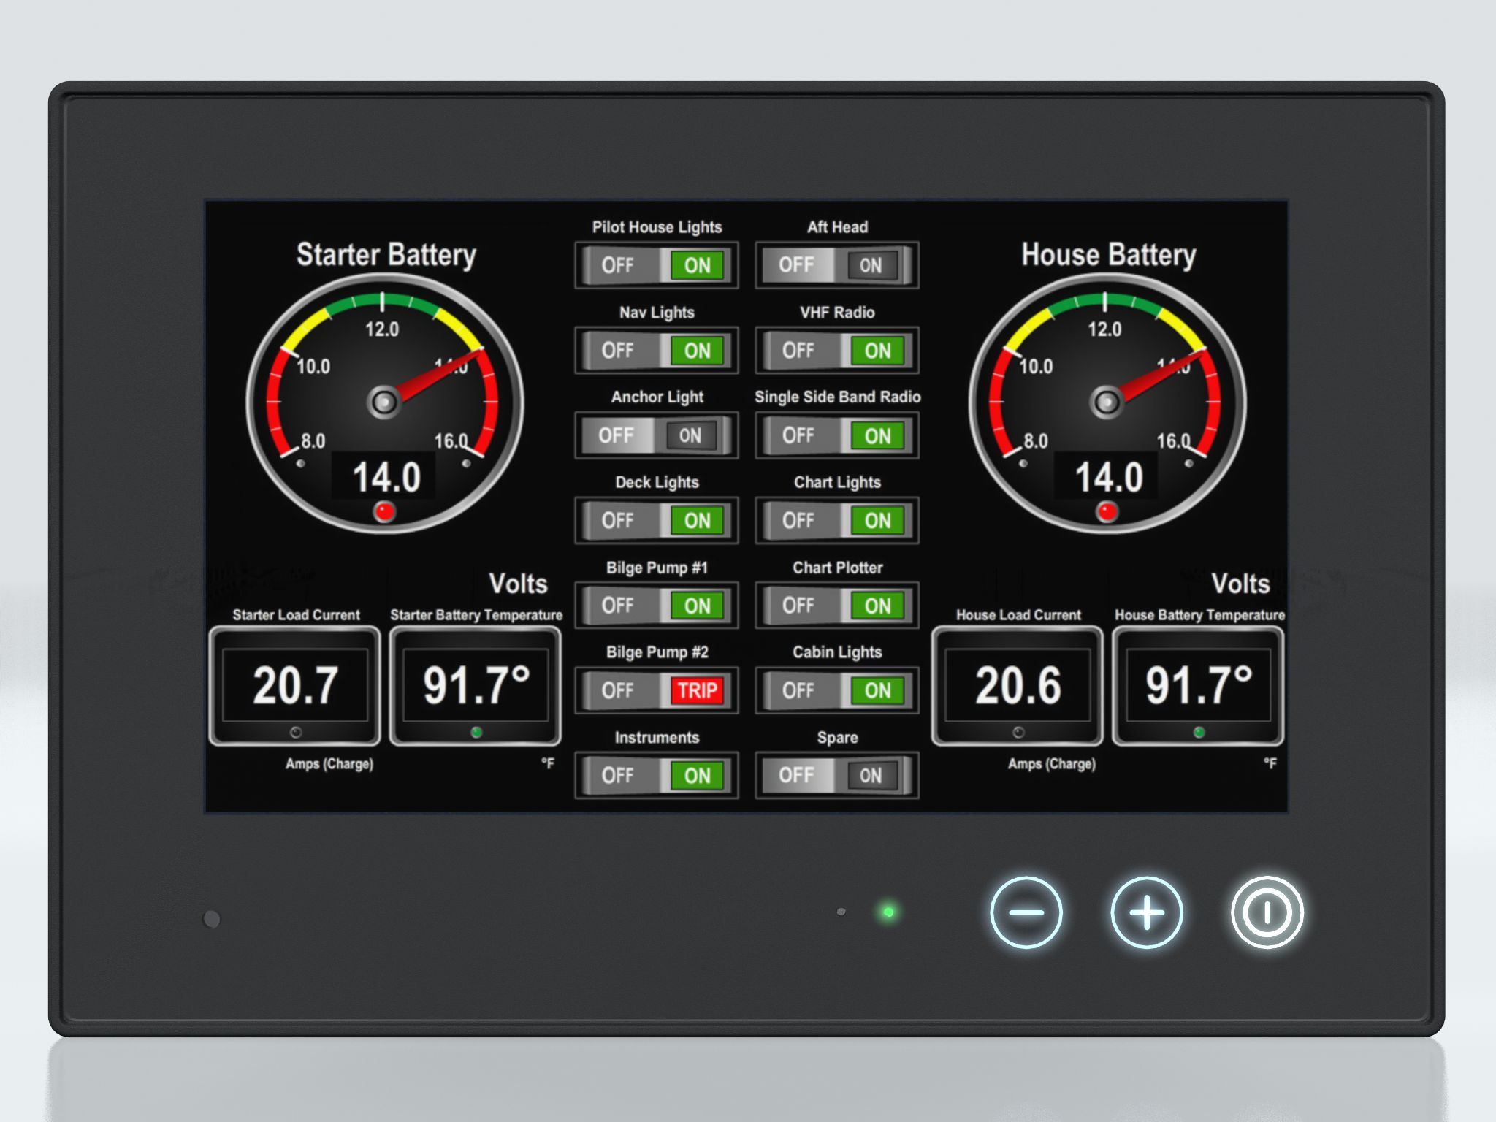The width and height of the screenshot is (1496, 1122).
Task: Toggle the Pilot House Lights switch
Action: pyautogui.click(x=656, y=265)
